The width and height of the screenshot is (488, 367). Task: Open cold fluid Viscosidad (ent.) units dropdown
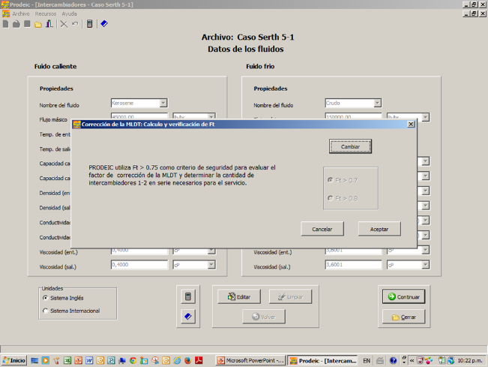click(x=426, y=250)
